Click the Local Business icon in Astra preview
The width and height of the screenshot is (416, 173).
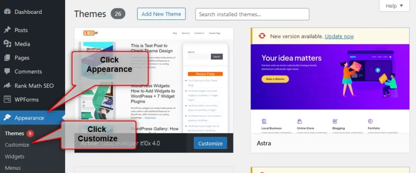[264, 121]
